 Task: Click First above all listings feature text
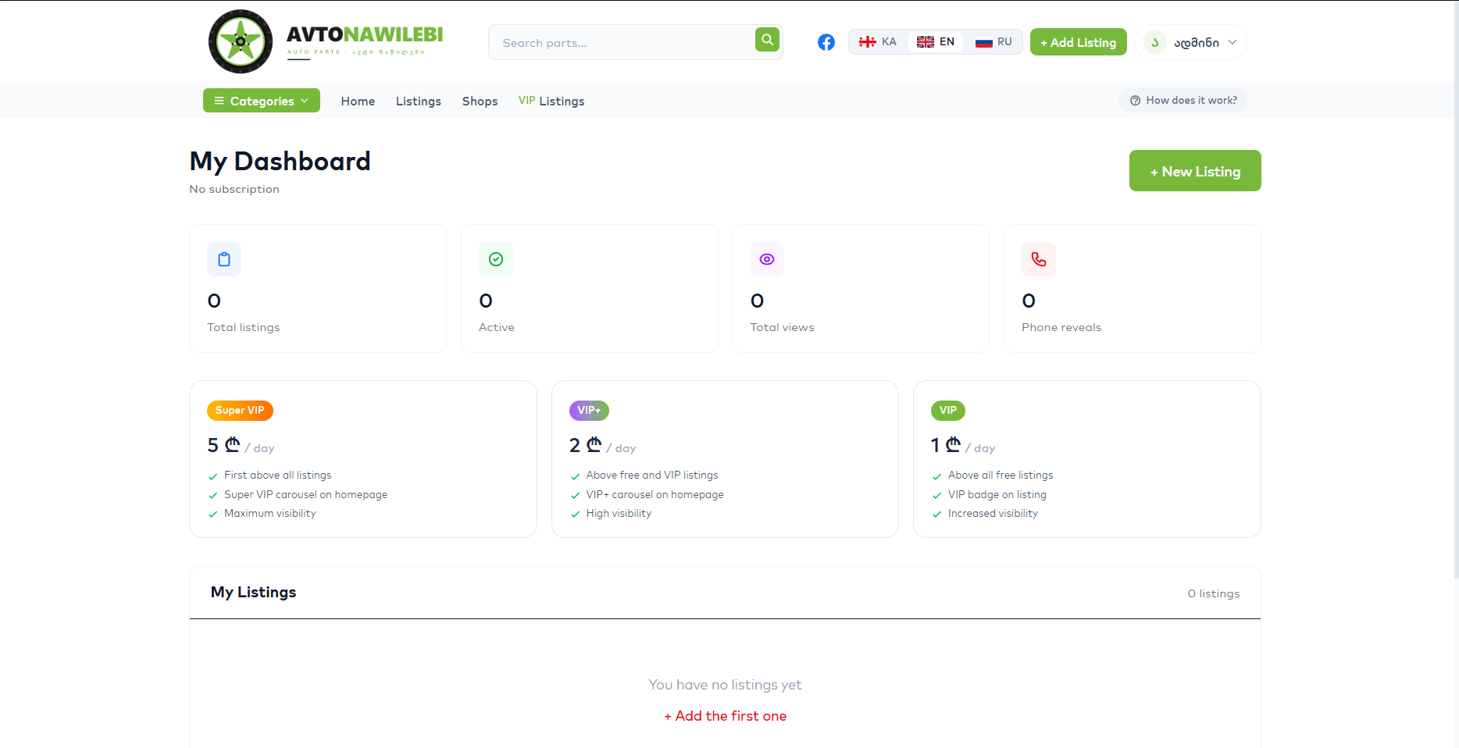[277, 475]
